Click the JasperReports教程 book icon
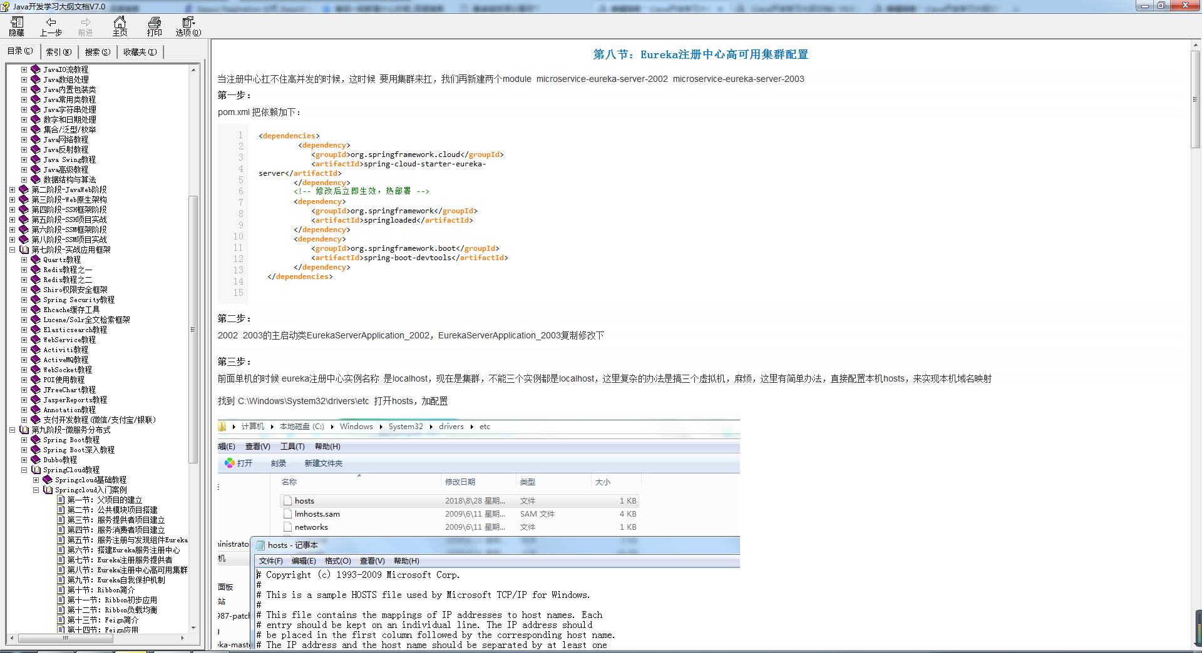1202x653 pixels. pos(36,400)
